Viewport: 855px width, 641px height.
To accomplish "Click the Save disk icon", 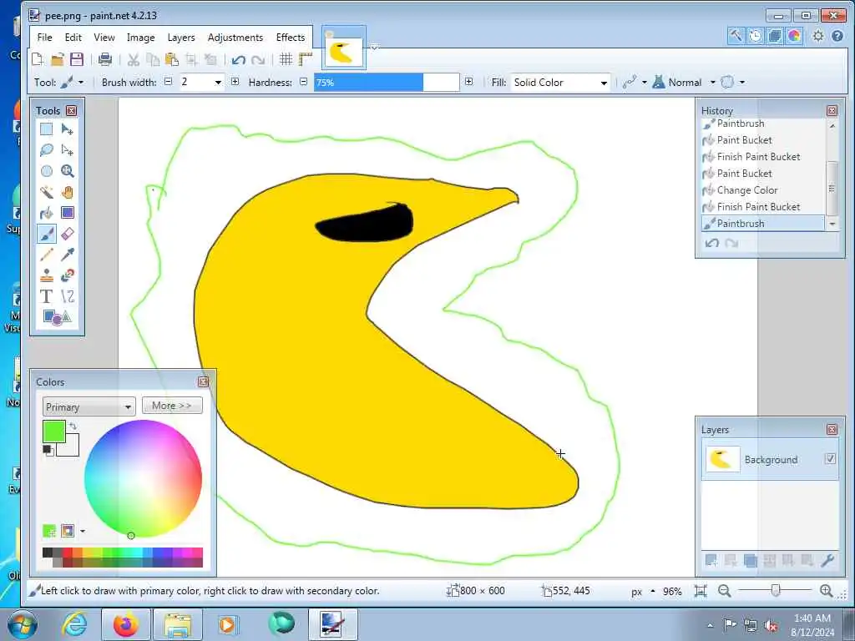I will point(77,59).
